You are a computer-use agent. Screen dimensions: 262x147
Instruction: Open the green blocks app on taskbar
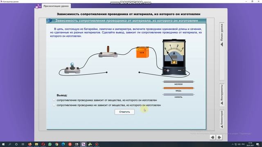90,144
